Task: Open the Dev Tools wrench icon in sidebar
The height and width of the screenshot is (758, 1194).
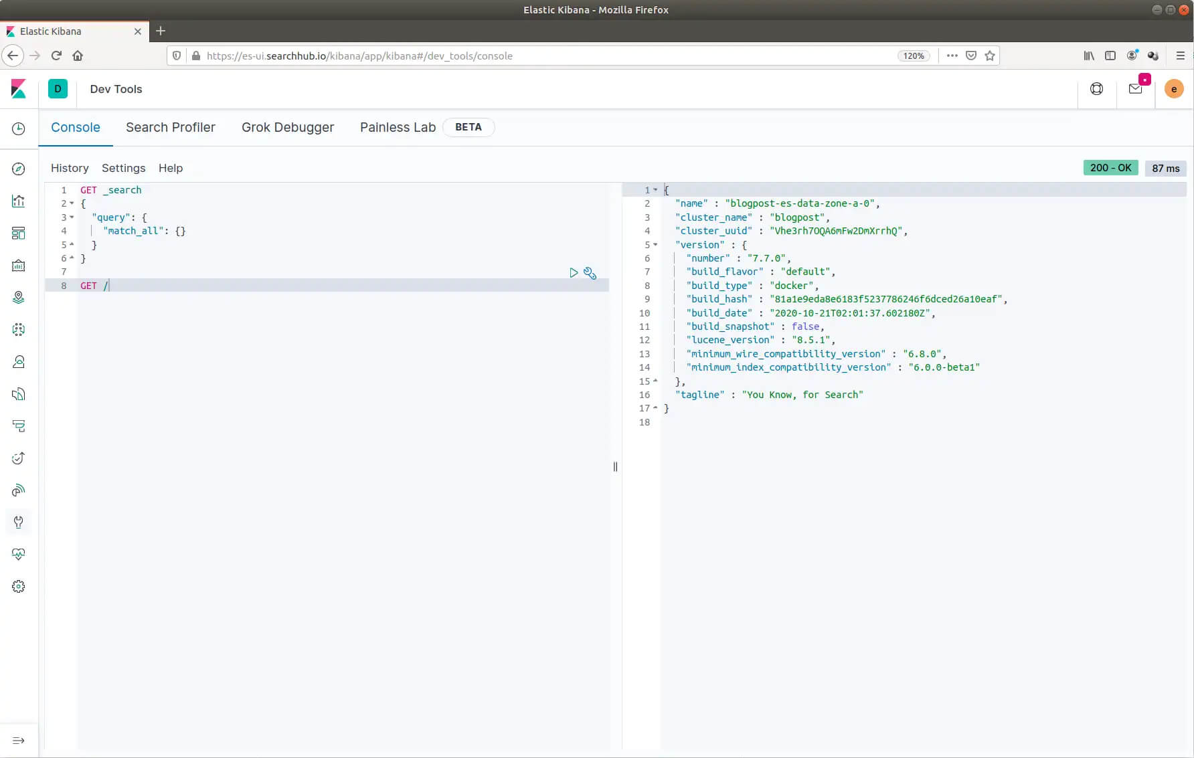Action: coord(18,522)
